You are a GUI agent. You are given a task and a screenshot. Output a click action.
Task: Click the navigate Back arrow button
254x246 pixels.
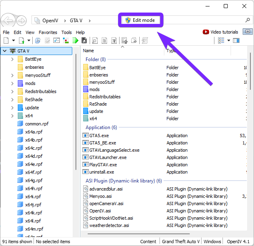(x=8, y=21)
